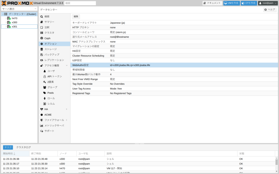Select the h470 node in tree

(14, 18)
